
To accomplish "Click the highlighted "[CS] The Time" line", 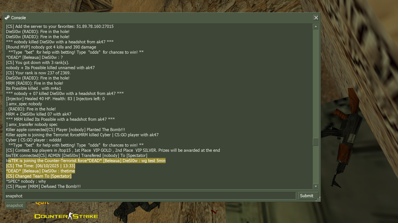I will pyautogui.click(x=40, y=166).
